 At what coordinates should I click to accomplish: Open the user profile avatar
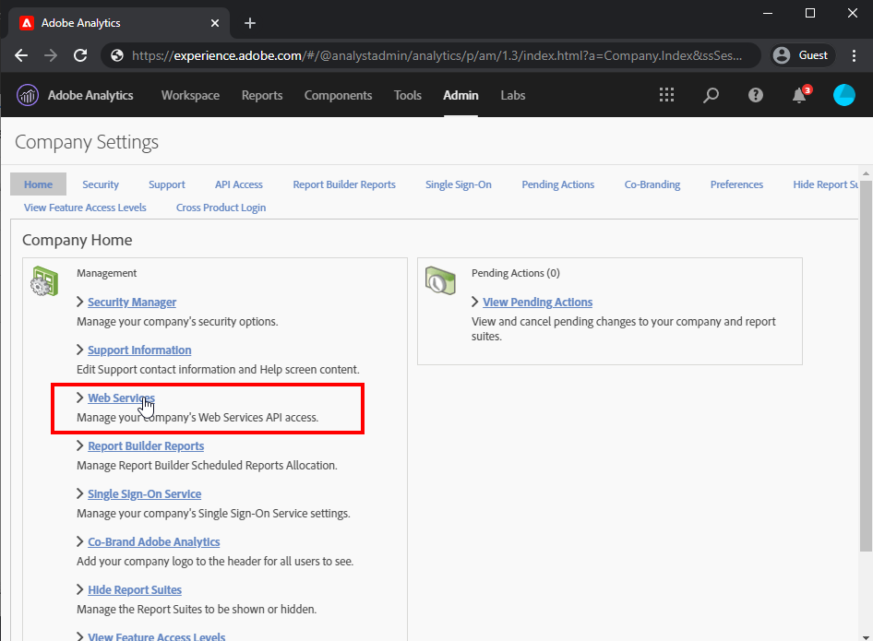[844, 95]
